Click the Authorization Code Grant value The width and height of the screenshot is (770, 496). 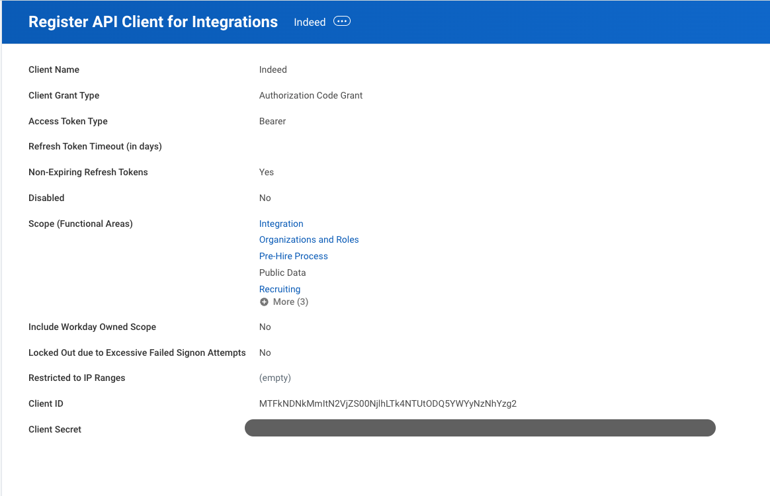click(311, 95)
